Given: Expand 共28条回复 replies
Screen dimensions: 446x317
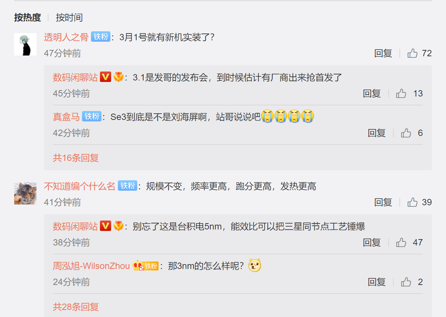Looking at the screenshot, I should (x=76, y=307).
